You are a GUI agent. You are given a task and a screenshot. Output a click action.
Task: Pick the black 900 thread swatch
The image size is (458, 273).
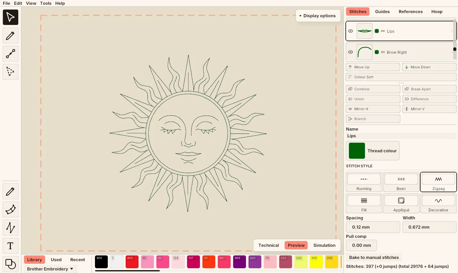click(101, 262)
